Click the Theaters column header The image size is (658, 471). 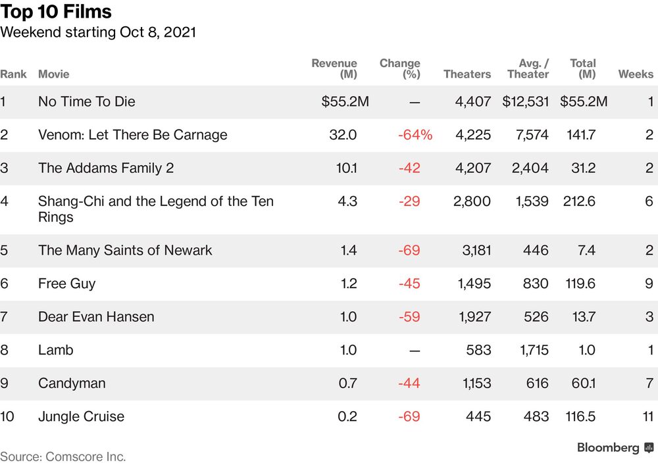pyautogui.click(x=467, y=74)
